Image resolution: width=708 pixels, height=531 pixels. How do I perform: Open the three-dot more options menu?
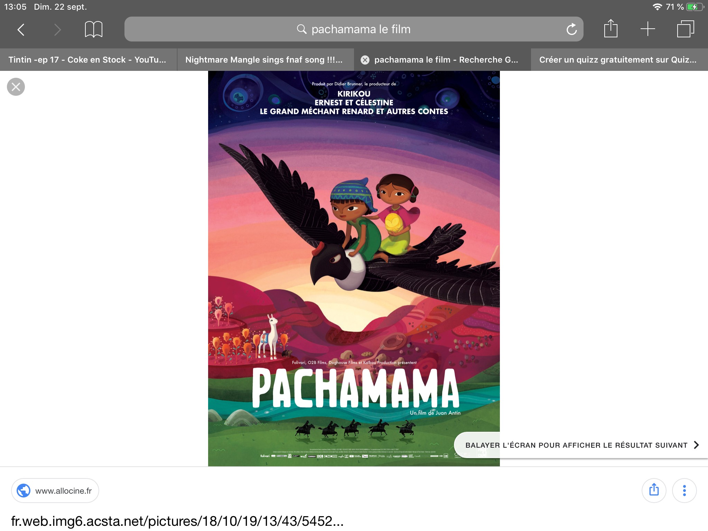(684, 491)
